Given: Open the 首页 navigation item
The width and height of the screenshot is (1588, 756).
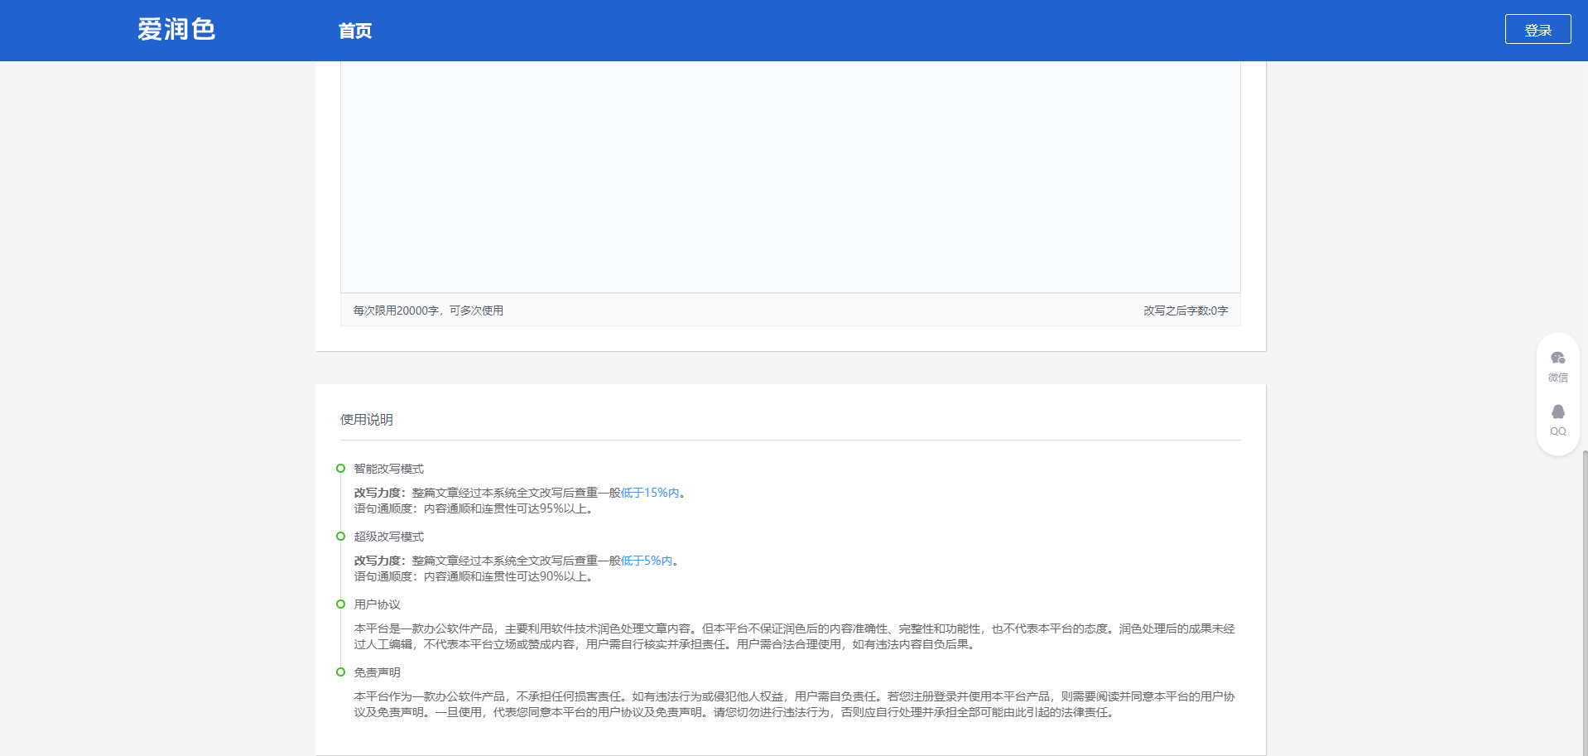Looking at the screenshot, I should [355, 31].
